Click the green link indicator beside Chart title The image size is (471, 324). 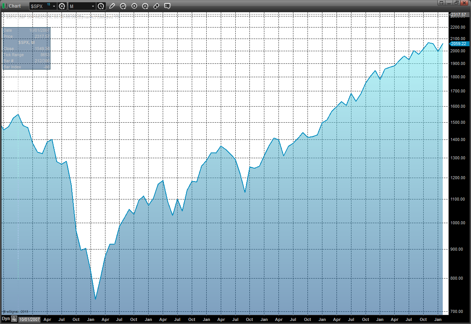tap(4, 6)
